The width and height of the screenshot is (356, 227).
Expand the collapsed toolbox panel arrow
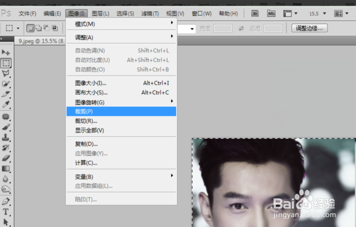pyautogui.click(x=1, y=39)
